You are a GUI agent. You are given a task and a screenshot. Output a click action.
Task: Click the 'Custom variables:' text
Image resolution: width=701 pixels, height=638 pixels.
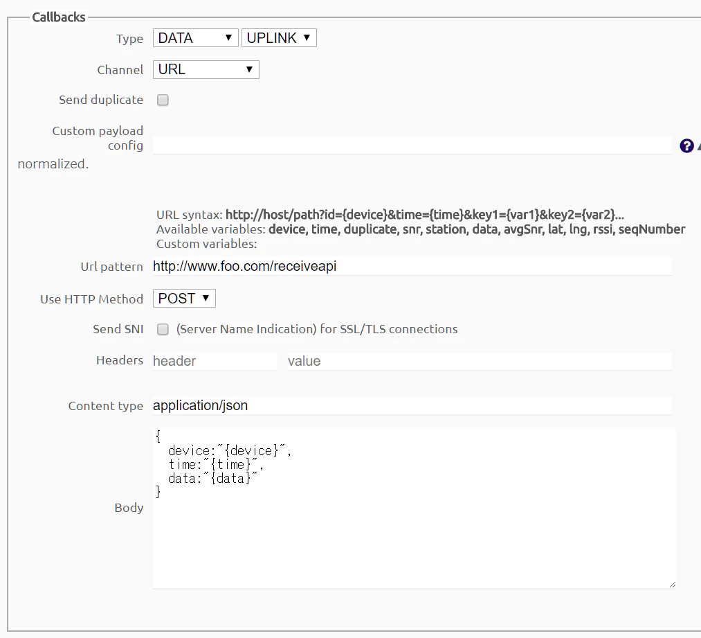(206, 244)
